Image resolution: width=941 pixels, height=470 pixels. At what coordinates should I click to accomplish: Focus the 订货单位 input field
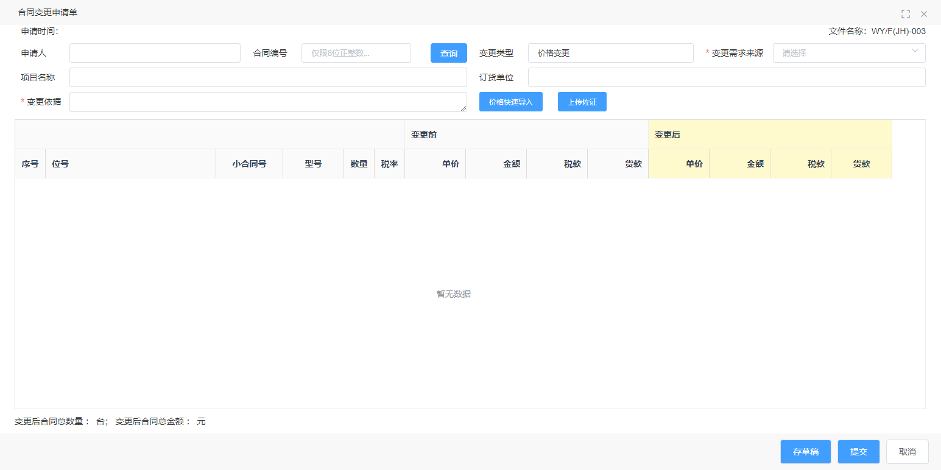point(726,77)
